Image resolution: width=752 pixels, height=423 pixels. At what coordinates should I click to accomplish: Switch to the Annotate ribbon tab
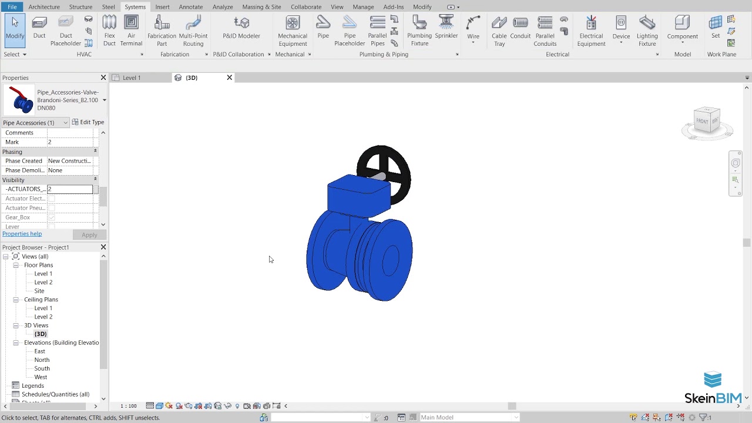191,6
